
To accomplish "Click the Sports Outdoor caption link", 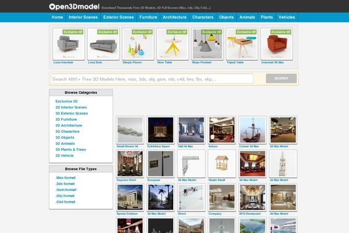I will (127, 214).
